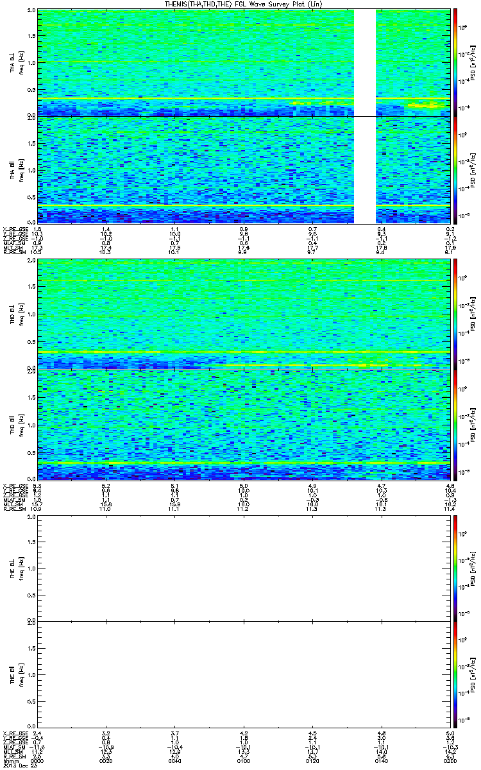Click the 0140 time label on bottom axis
Image resolution: width=481 pixels, height=770 pixels.
pos(381,760)
